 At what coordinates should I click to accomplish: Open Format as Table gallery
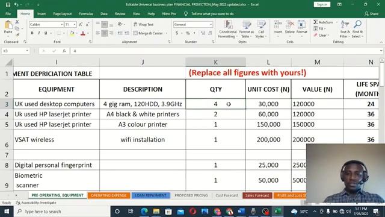[246, 30]
